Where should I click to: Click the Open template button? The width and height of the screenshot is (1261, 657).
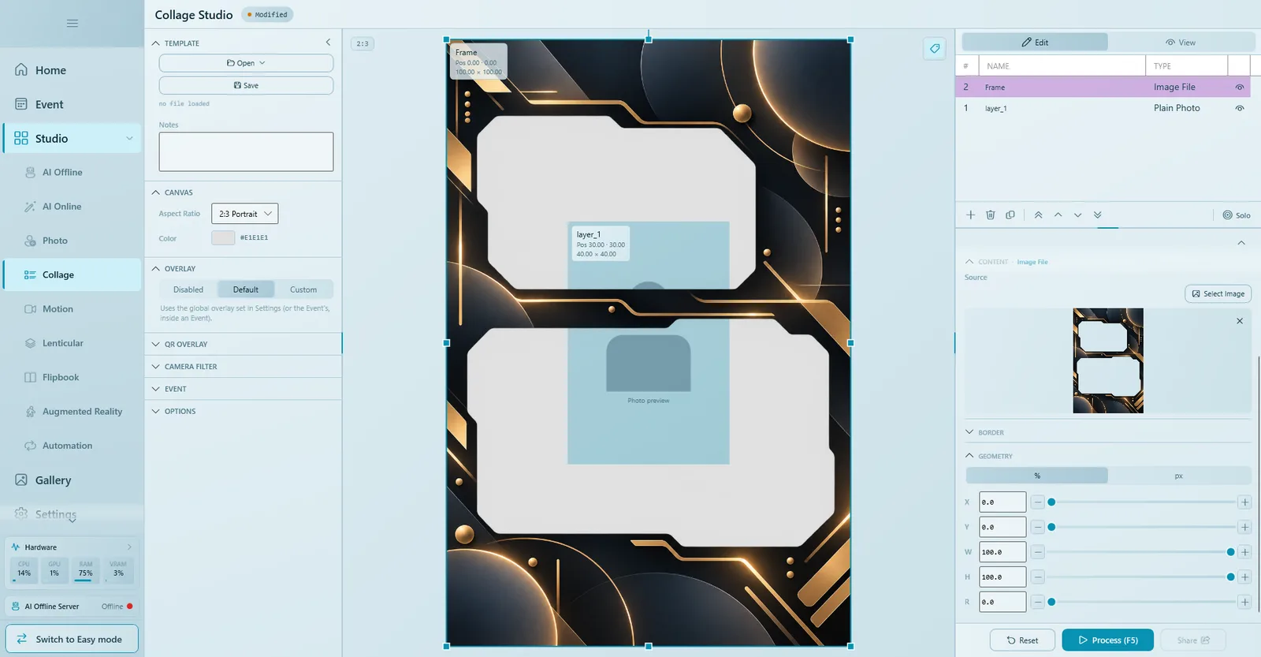(246, 63)
